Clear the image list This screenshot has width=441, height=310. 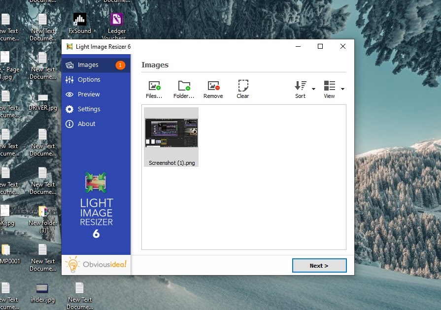tap(243, 90)
